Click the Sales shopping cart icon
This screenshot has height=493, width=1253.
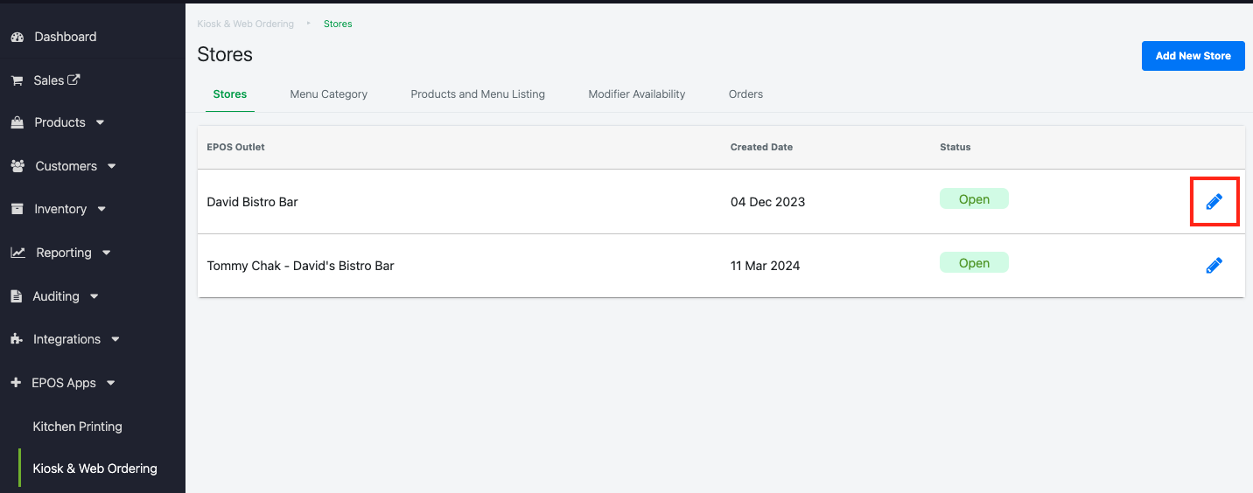(17, 80)
